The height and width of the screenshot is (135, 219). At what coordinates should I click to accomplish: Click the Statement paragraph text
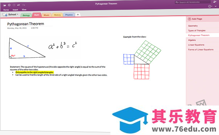[x=58, y=68]
